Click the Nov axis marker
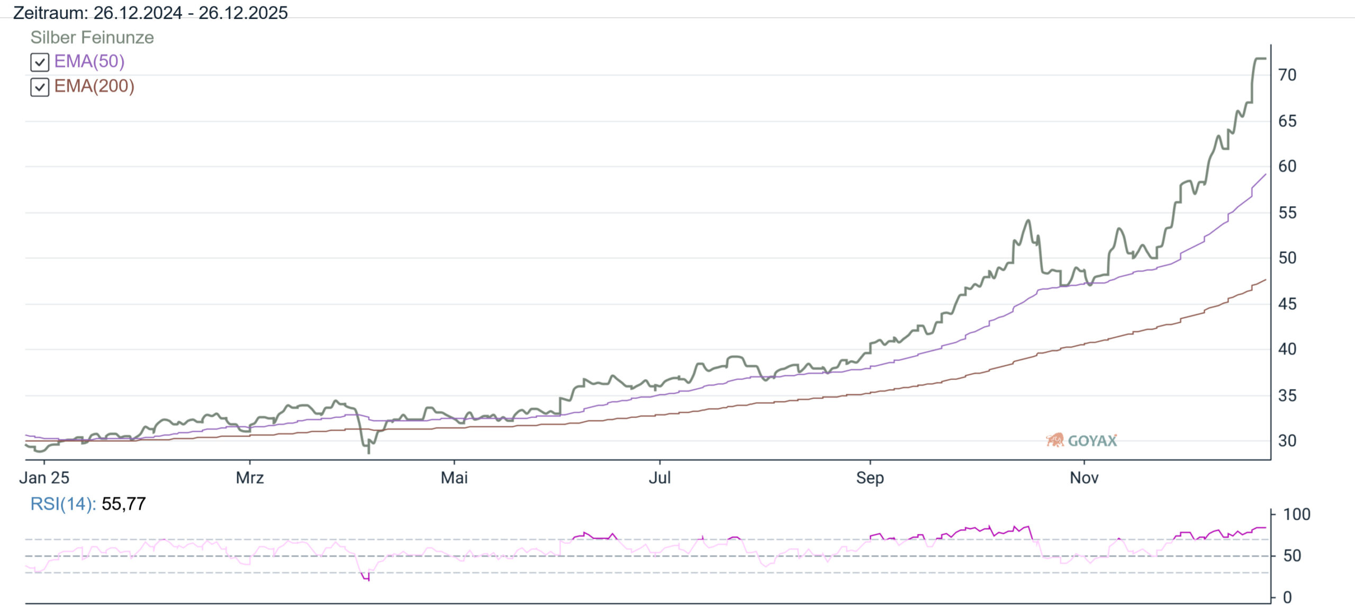The width and height of the screenshot is (1355, 609). pos(1084,477)
